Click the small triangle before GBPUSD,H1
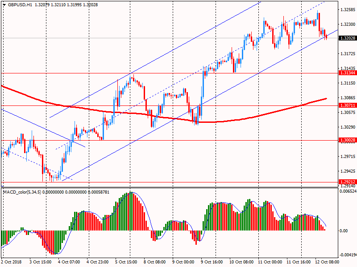 tap(4, 4)
